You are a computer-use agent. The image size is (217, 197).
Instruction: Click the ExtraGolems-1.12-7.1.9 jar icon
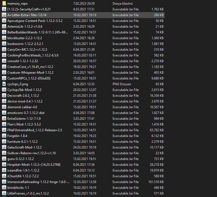[x=4, y=119]
